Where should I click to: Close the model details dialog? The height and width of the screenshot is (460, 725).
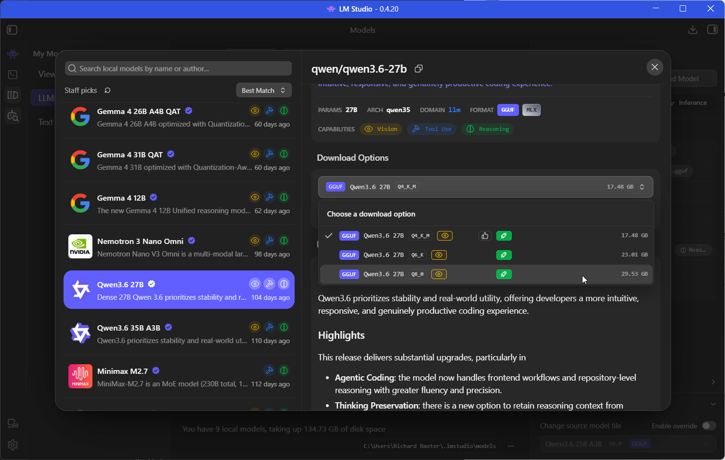pyautogui.click(x=655, y=67)
